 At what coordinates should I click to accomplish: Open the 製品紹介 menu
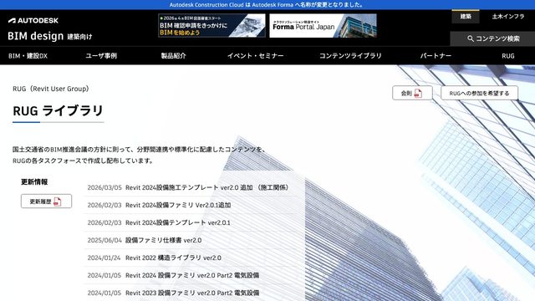[x=173, y=56]
